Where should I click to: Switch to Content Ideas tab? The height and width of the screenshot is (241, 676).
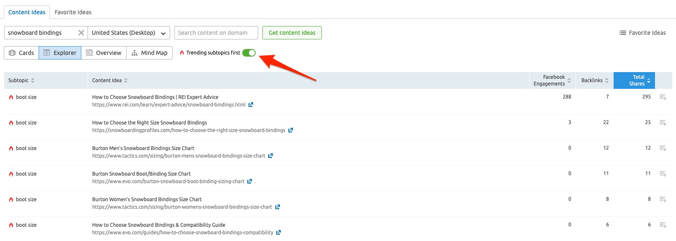click(x=27, y=12)
